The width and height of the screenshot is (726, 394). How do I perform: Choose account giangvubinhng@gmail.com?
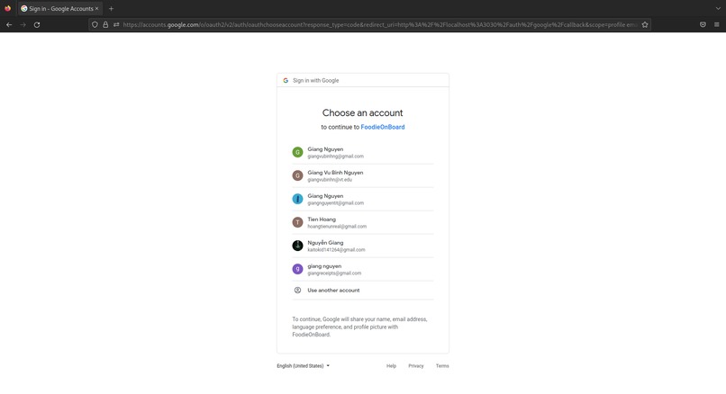[362, 152]
